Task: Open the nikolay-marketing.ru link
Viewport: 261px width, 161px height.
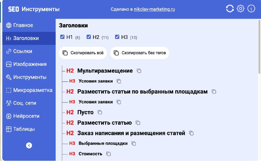Action: 154,9
